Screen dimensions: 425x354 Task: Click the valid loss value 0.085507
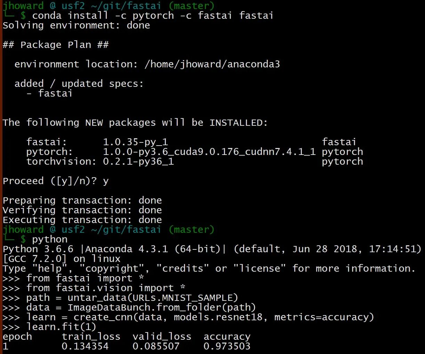tap(156, 346)
